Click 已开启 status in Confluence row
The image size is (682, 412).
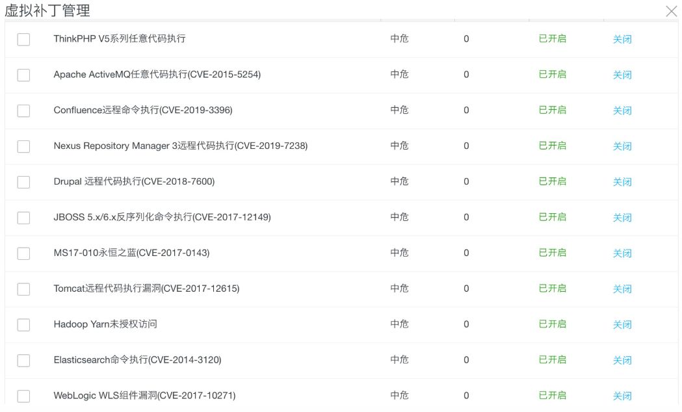pyautogui.click(x=553, y=110)
